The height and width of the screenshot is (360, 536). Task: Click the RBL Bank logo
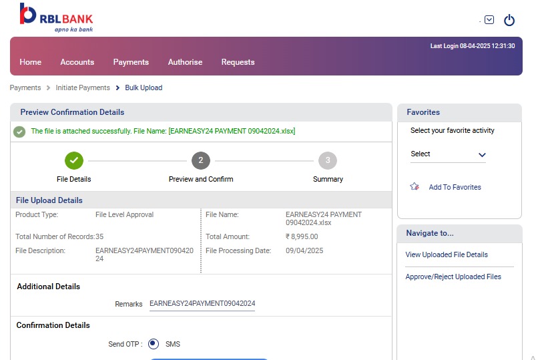(56, 17)
